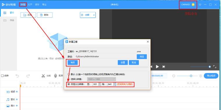Select the 选择分辨率 radio button
The image size is (221, 110).
click(69, 79)
